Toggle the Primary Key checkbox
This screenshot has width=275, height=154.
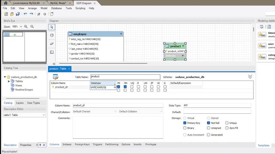click(185, 123)
